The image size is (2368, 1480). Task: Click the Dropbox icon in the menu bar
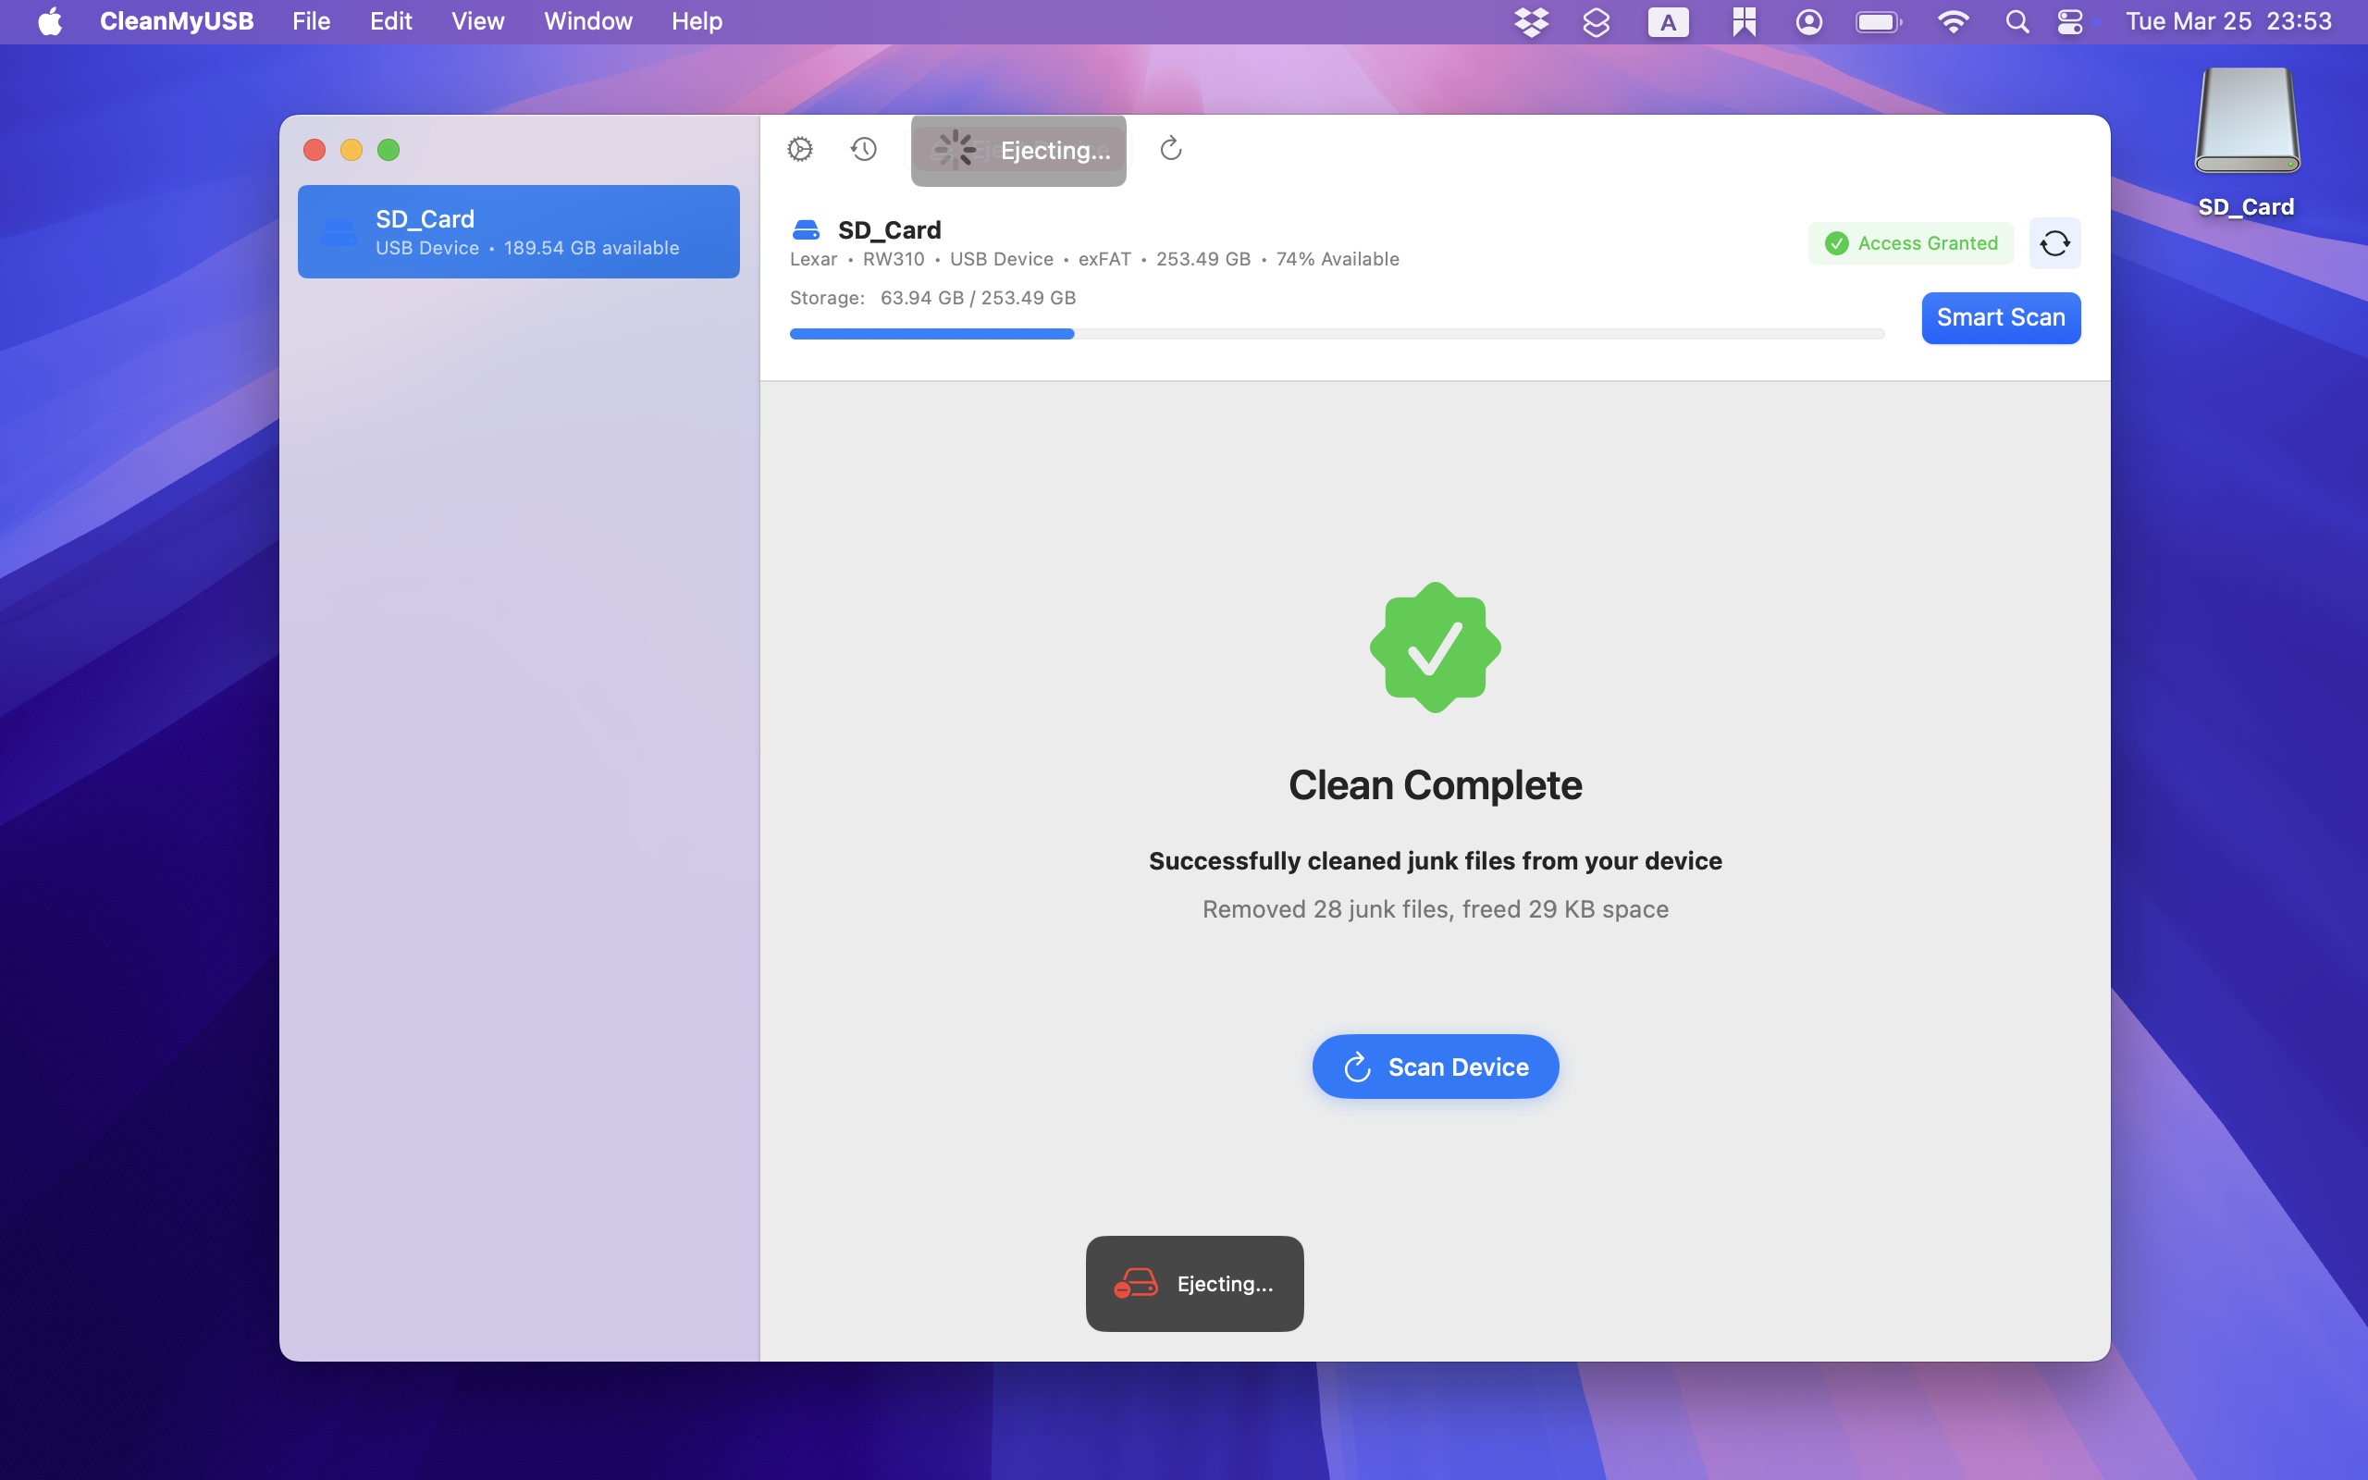(1532, 21)
